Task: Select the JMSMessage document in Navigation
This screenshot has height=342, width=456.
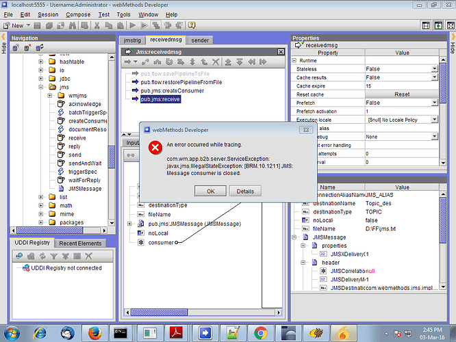Action: [x=85, y=189]
